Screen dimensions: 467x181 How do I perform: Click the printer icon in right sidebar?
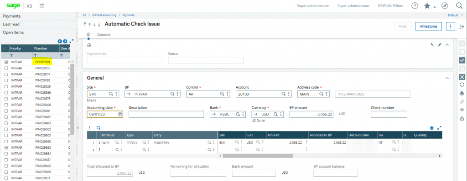(462, 93)
